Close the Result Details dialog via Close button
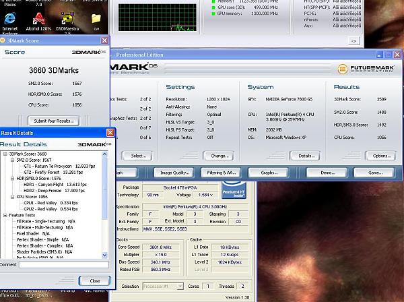Screen dimensions: 404x302 coord(95,280)
